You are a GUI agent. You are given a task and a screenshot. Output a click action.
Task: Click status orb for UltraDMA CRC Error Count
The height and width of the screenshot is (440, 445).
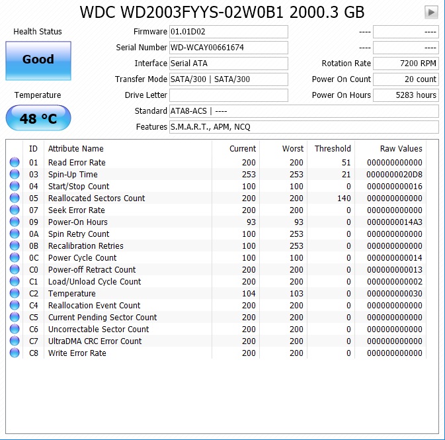(15, 341)
